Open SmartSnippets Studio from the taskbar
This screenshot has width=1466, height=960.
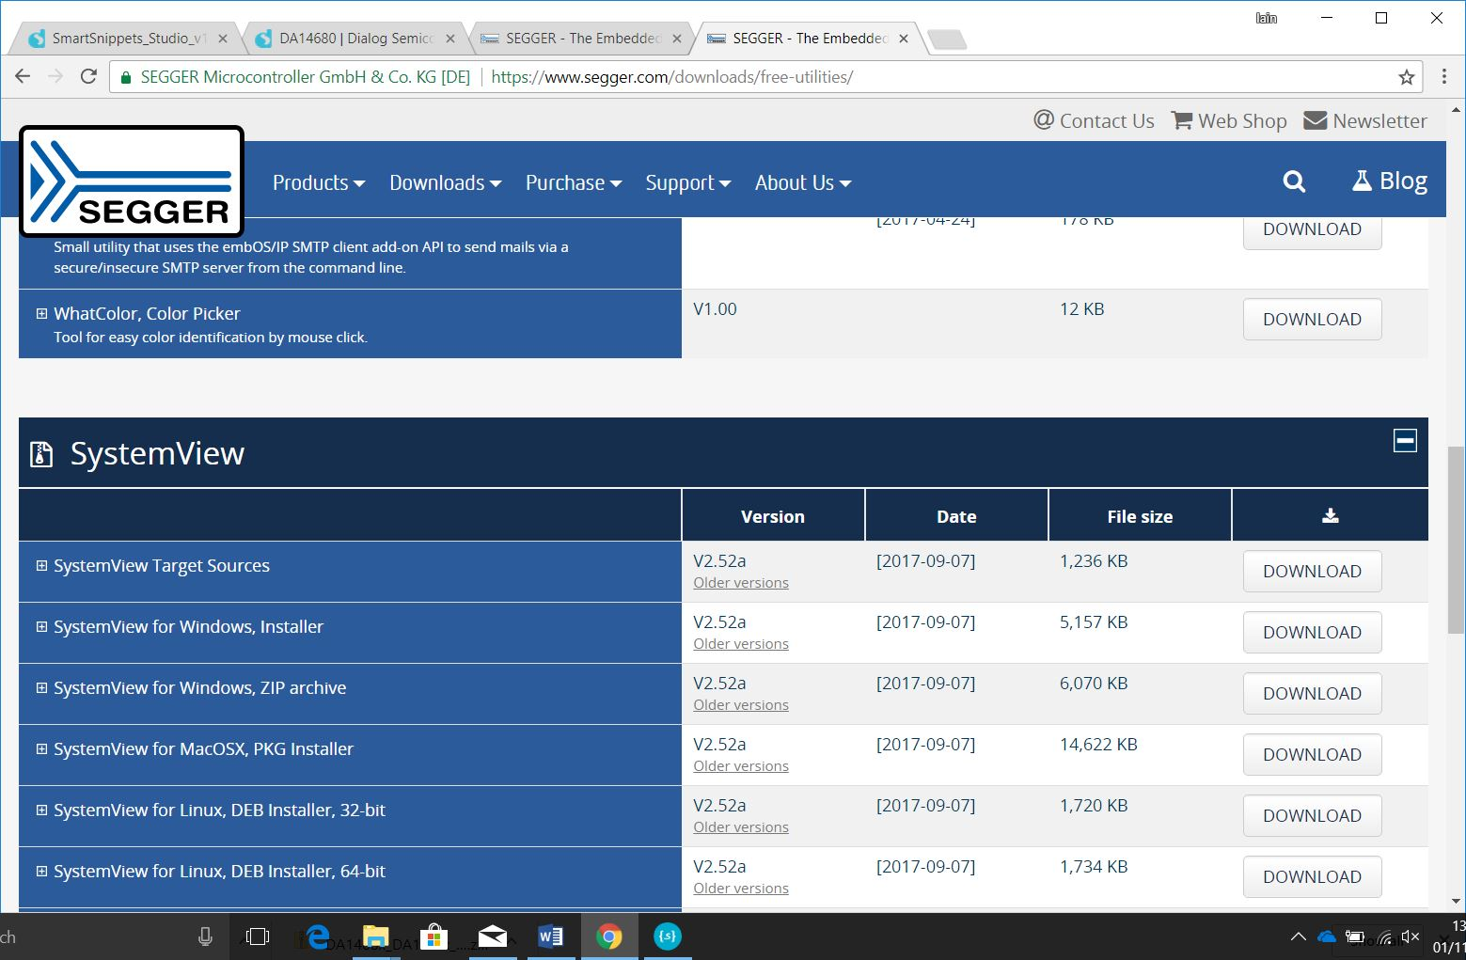point(668,936)
